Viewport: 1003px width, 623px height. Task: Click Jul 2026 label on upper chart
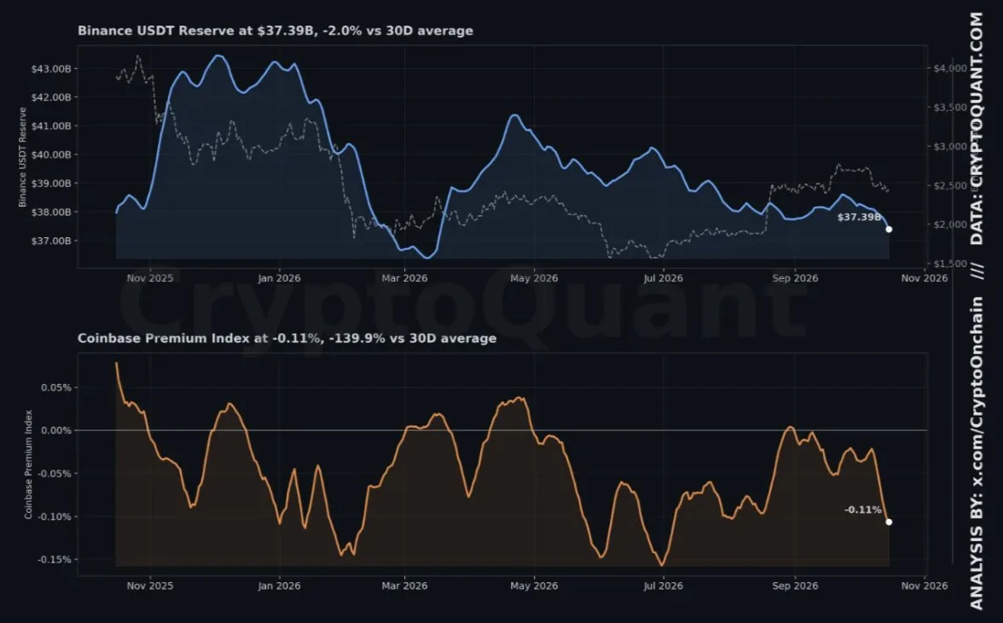[663, 278]
